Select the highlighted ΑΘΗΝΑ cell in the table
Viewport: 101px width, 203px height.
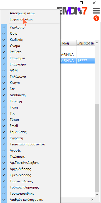(x=68, y=61)
